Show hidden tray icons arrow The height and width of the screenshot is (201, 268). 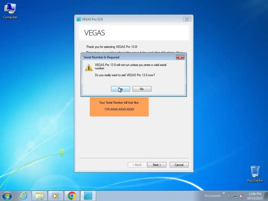(x=229, y=196)
